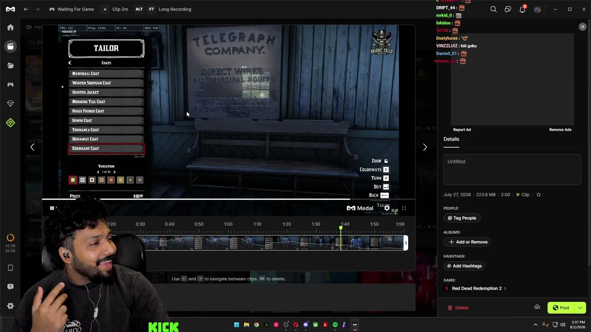Click the first coat variation swatch
The image size is (591, 332).
pyautogui.click(x=72, y=180)
